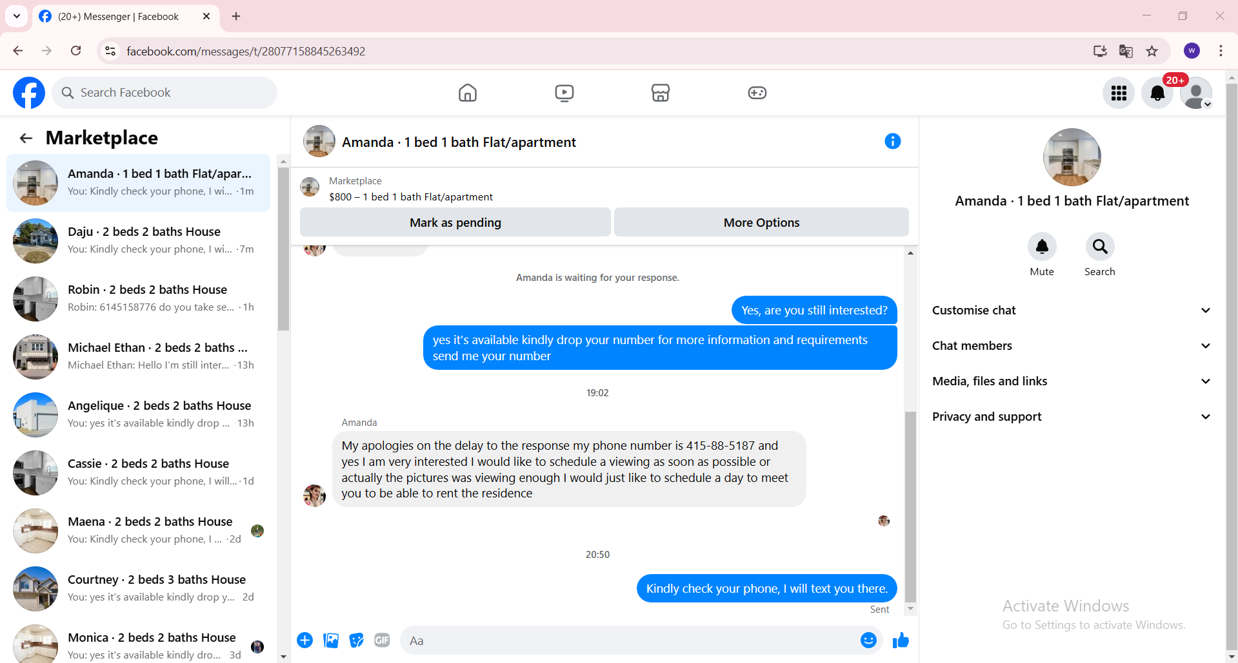
Task: Open Chrome three-dot menu
Action: coord(1221,51)
